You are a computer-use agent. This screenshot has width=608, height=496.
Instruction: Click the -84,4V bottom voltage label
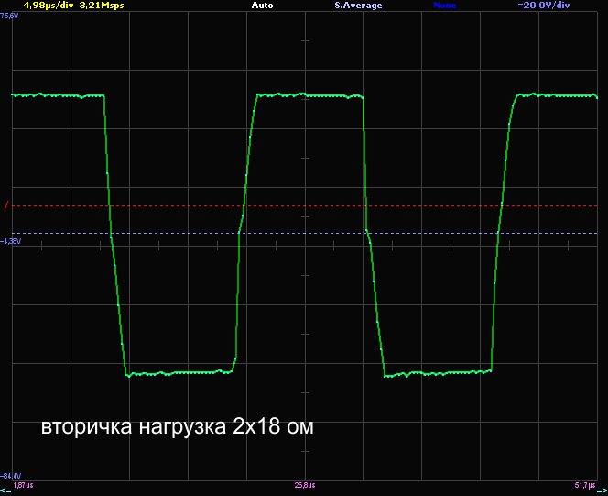pos(11,476)
